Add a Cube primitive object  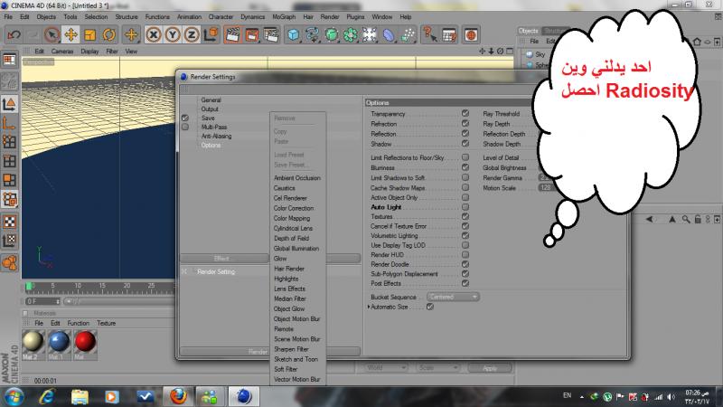click(x=293, y=34)
